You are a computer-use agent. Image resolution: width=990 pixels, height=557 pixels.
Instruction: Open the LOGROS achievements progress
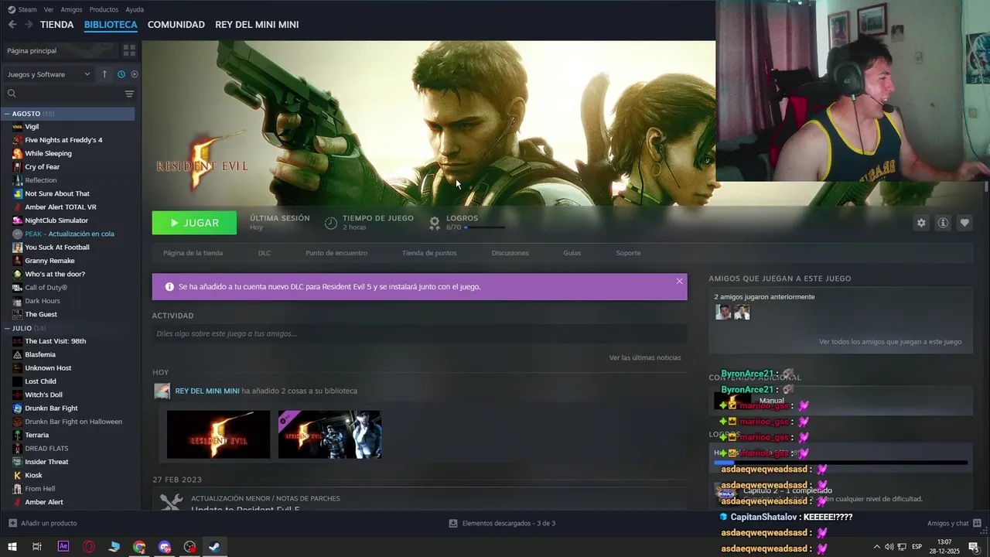pyautogui.click(x=467, y=223)
